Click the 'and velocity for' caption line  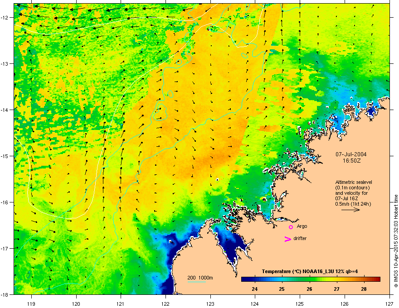[351, 193]
